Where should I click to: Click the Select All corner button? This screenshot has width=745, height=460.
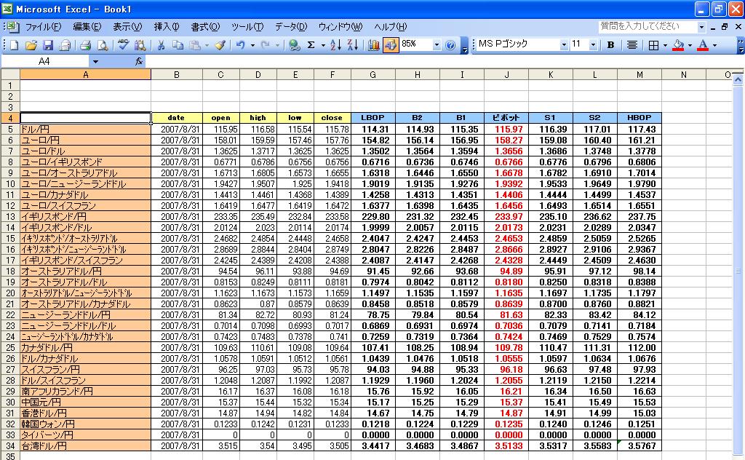[x=10, y=75]
